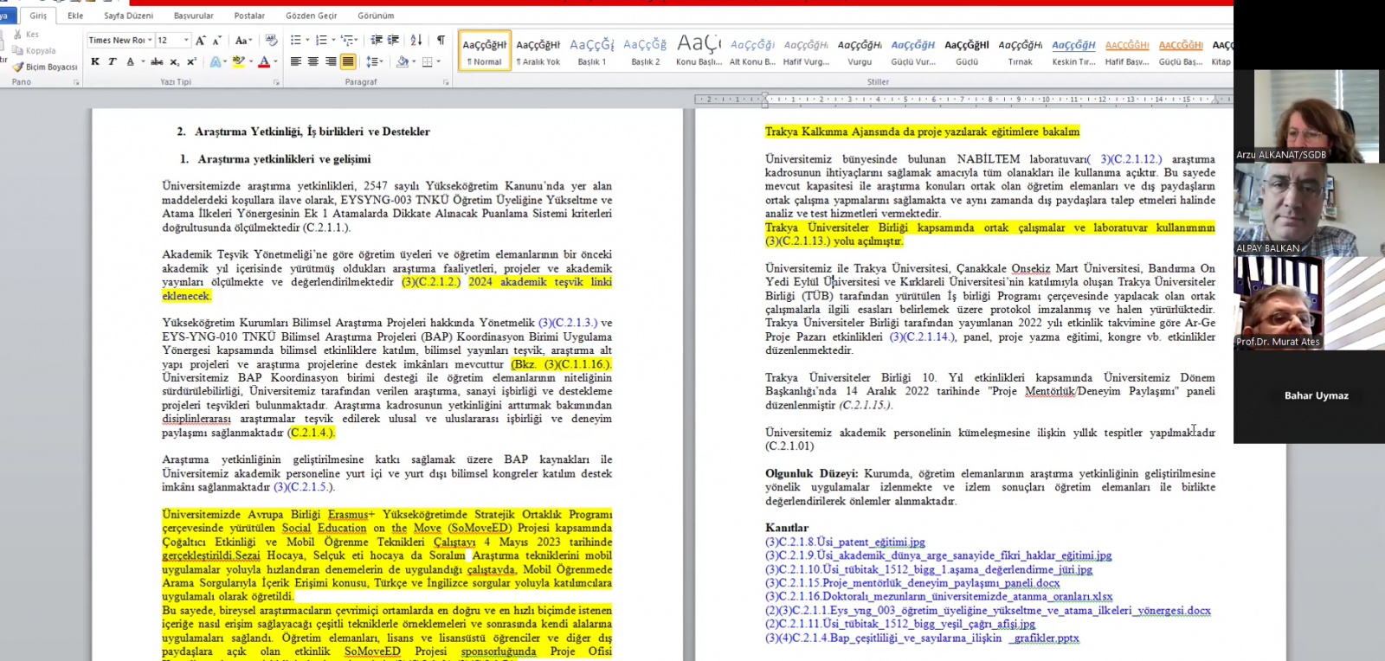Clear formatting with the eraser icon
1385x661 pixels.
(x=271, y=40)
